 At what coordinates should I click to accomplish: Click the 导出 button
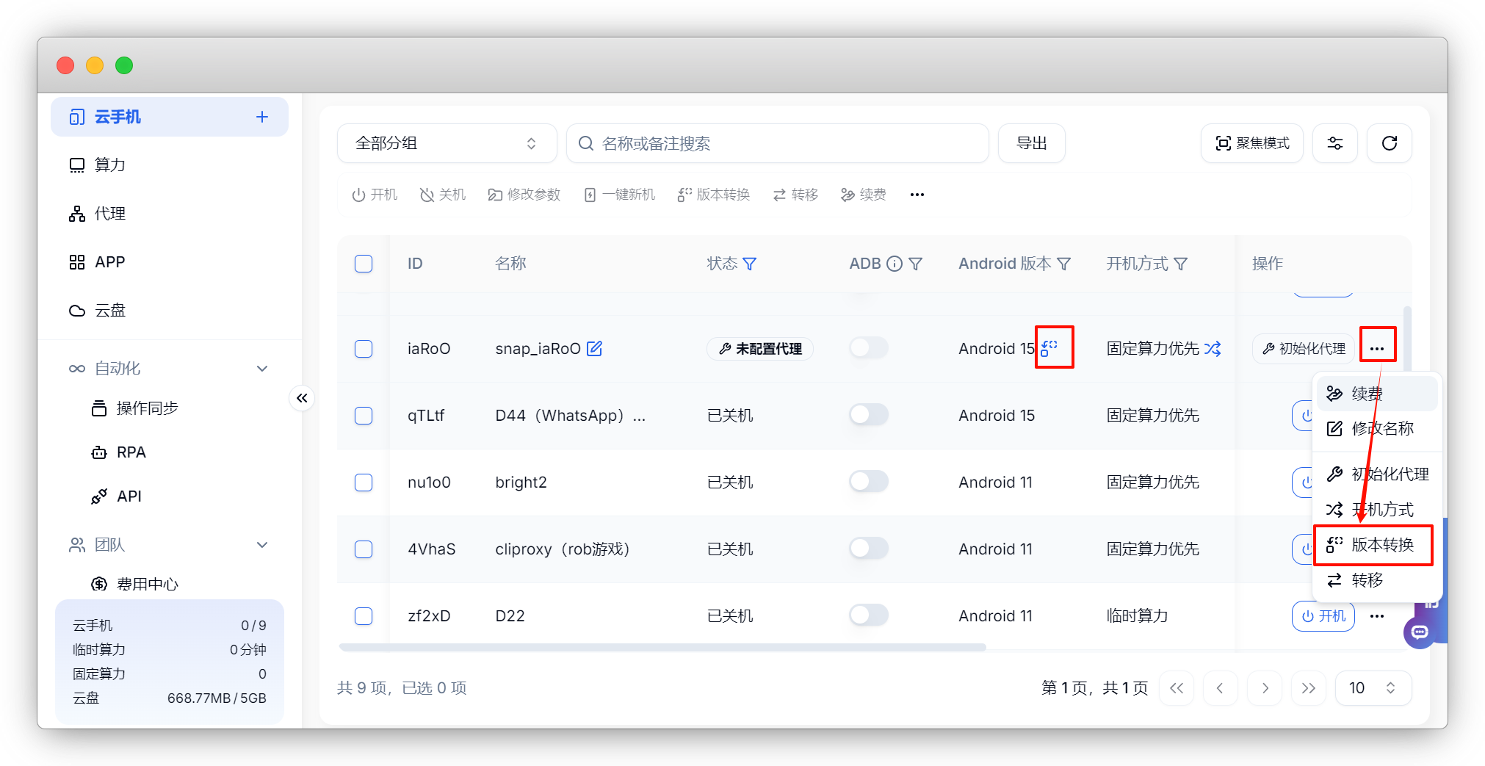tap(1031, 143)
